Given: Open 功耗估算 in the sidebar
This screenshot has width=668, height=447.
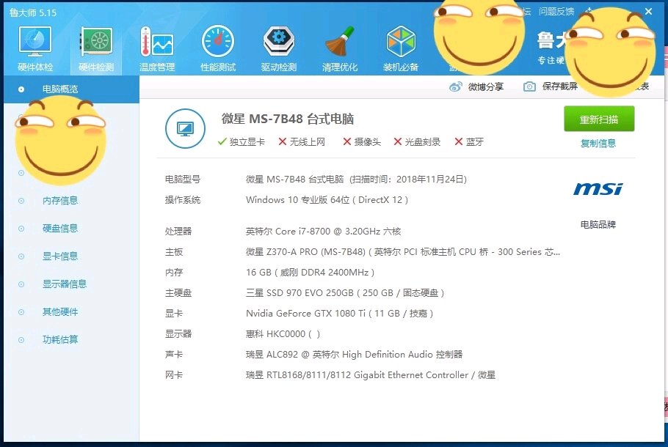Looking at the screenshot, I should point(60,339).
